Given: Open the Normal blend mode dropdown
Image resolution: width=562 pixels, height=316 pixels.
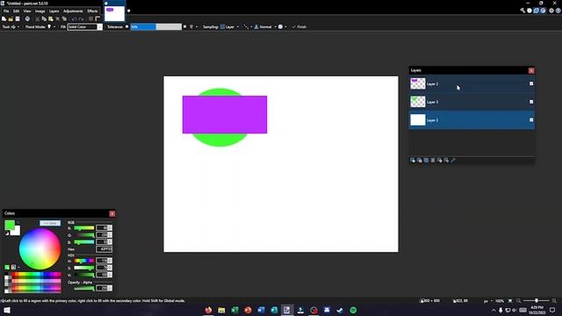Looking at the screenshot, I should click(x=265, y=27).
